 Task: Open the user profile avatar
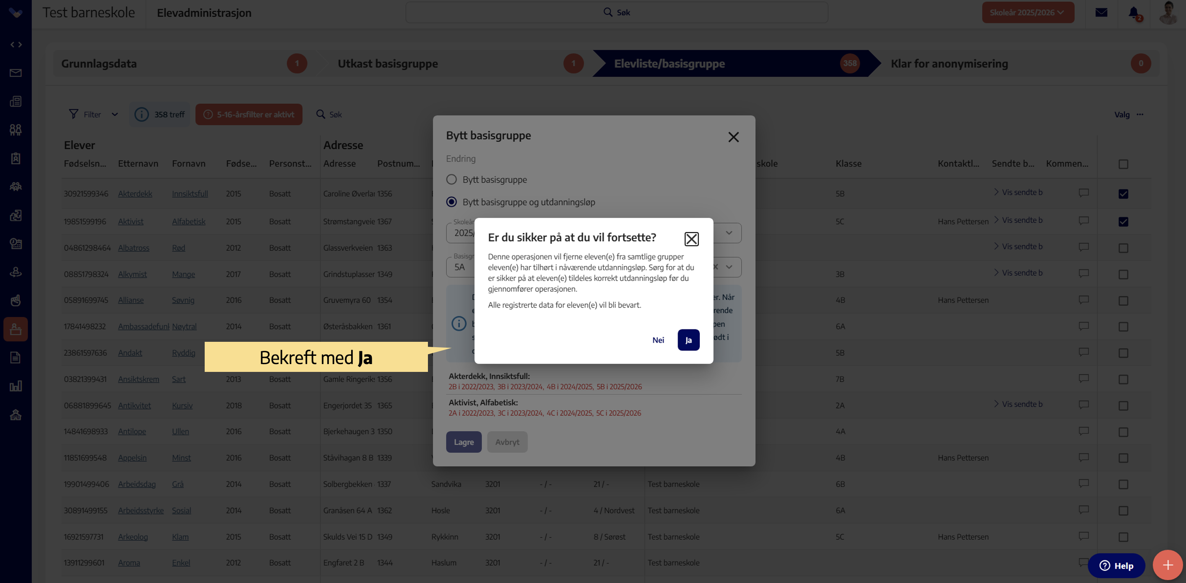click(1168, 12)
